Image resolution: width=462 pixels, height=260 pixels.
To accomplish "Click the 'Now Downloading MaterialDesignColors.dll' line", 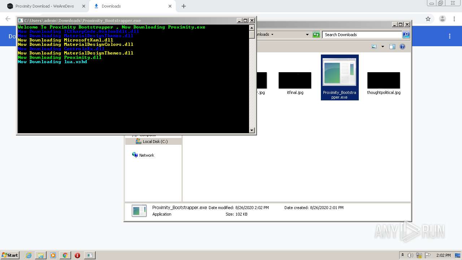I will [x=75, y=44].
